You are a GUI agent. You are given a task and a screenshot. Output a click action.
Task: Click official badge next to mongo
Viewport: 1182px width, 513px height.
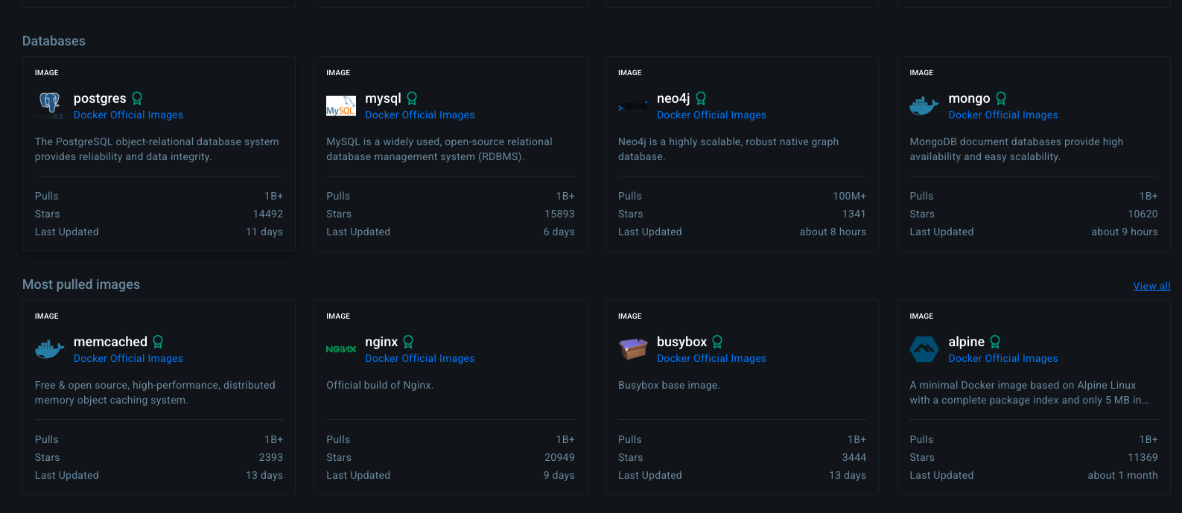pos(1001,98)
